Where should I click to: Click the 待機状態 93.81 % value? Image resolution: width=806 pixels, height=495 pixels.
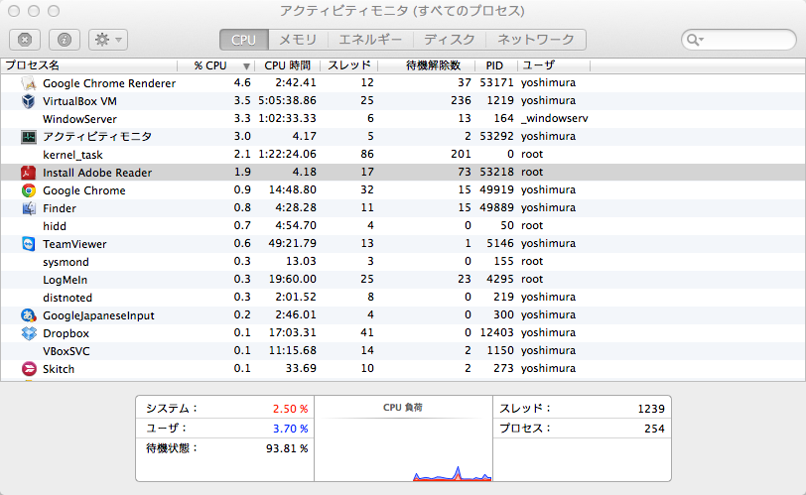click(287, 448)
